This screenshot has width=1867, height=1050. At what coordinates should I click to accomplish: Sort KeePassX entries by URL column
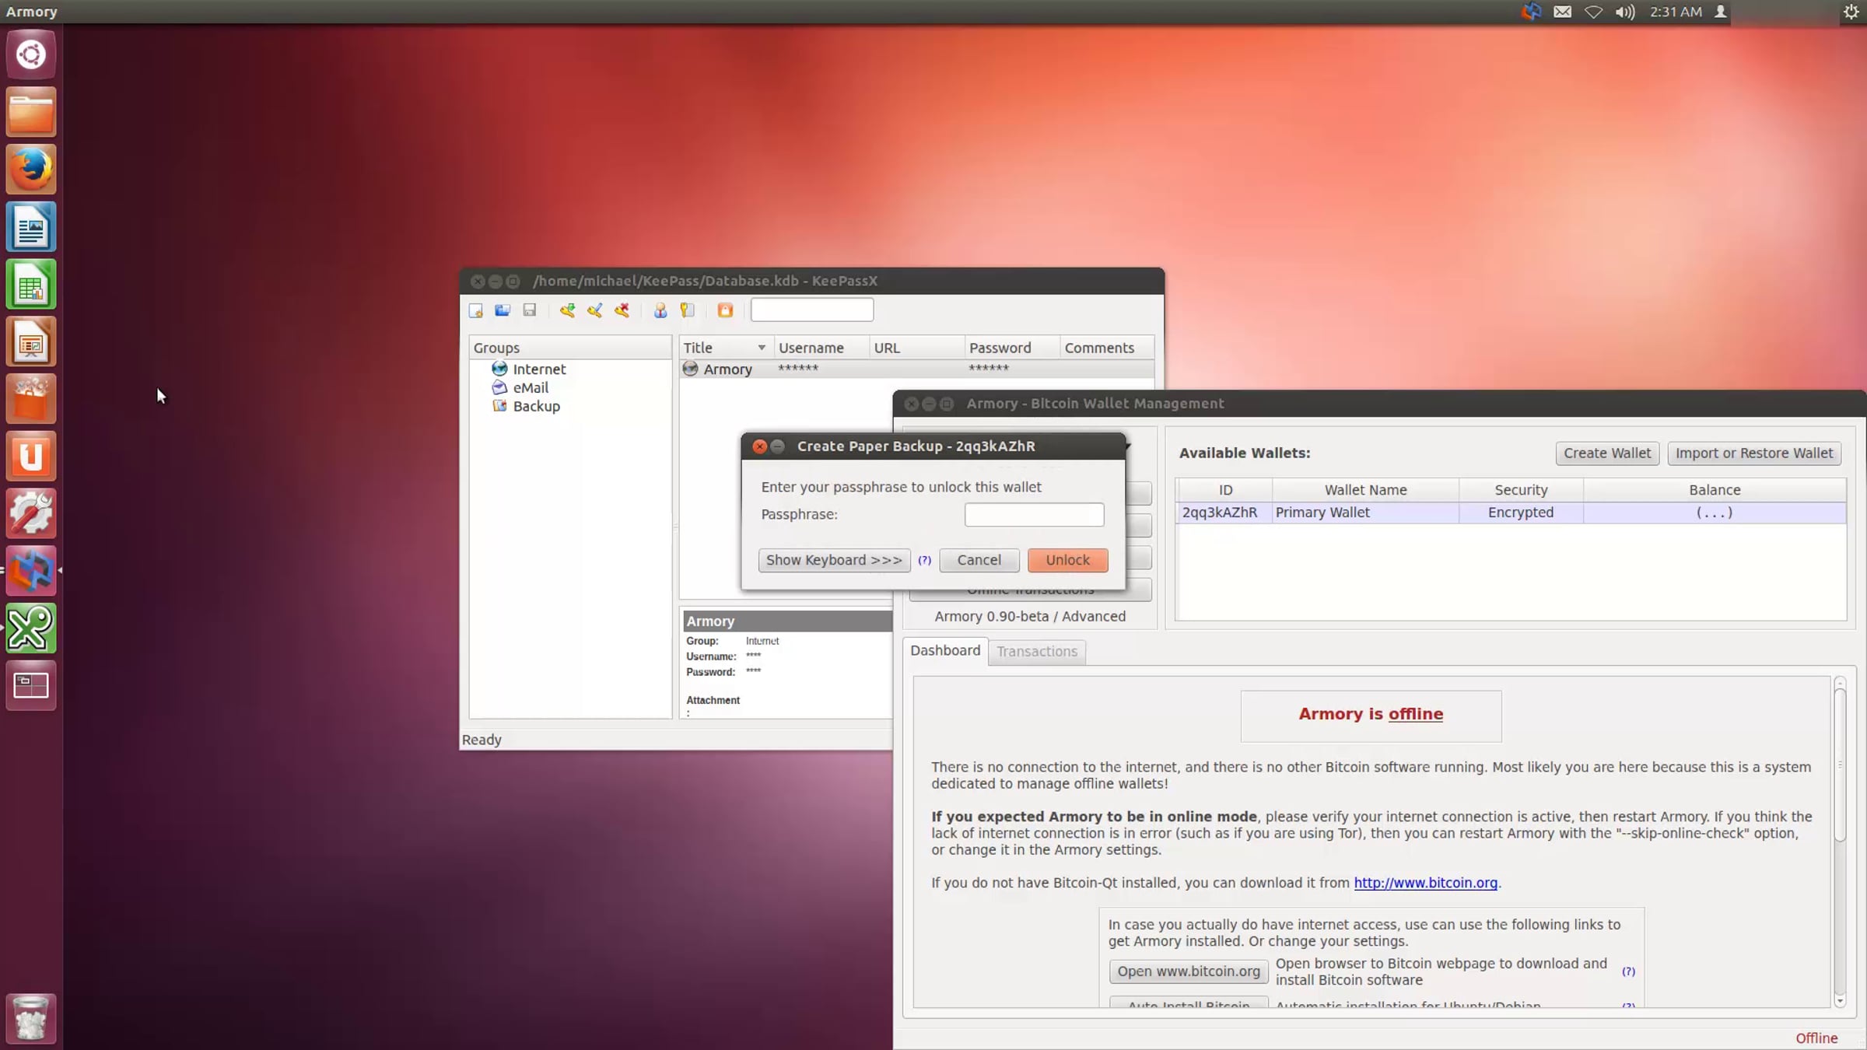point(916,348)
